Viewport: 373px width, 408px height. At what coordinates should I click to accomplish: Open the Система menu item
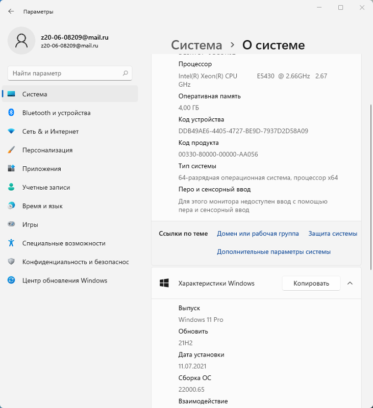click(x=70, y=94)
